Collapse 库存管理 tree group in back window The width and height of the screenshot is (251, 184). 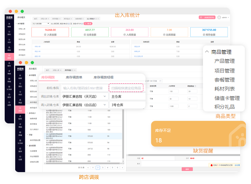click(x=16, y=23)
